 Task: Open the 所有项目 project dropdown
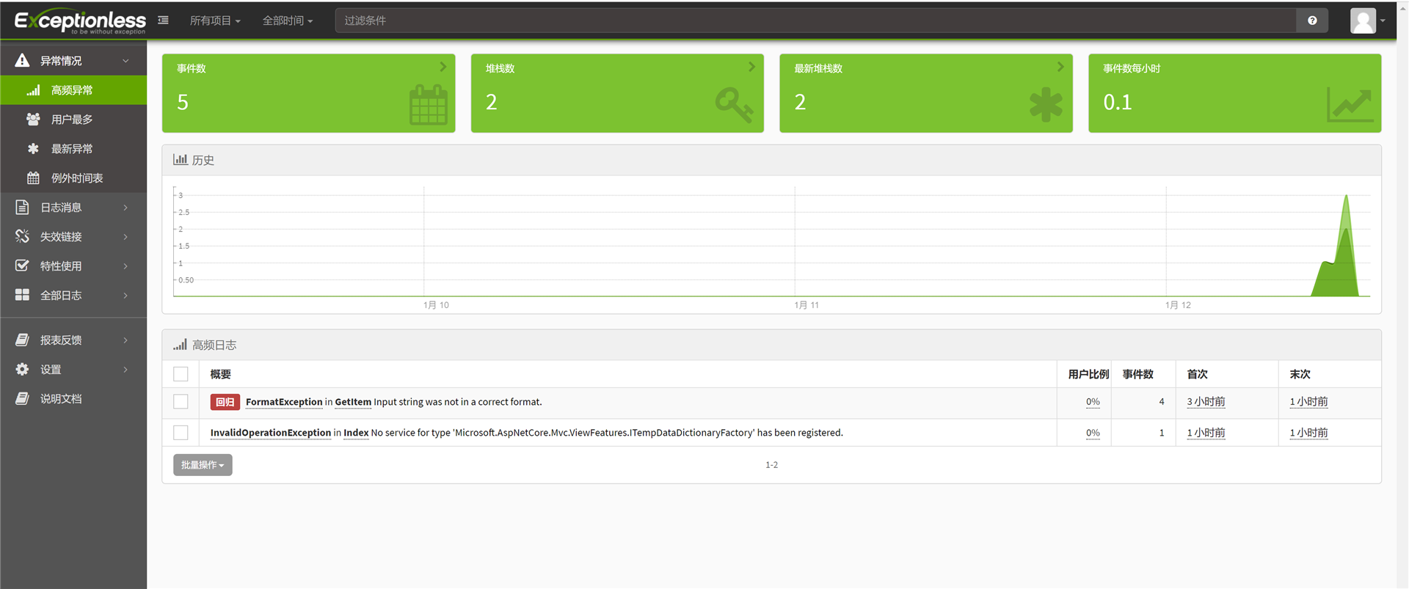click(214, 21)
